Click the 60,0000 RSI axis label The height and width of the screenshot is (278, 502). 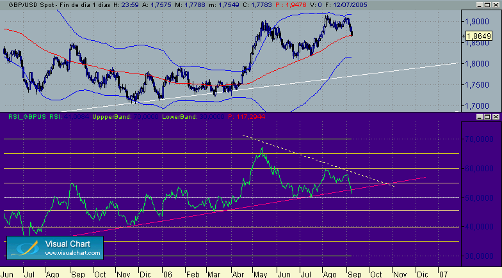point(479,169)
